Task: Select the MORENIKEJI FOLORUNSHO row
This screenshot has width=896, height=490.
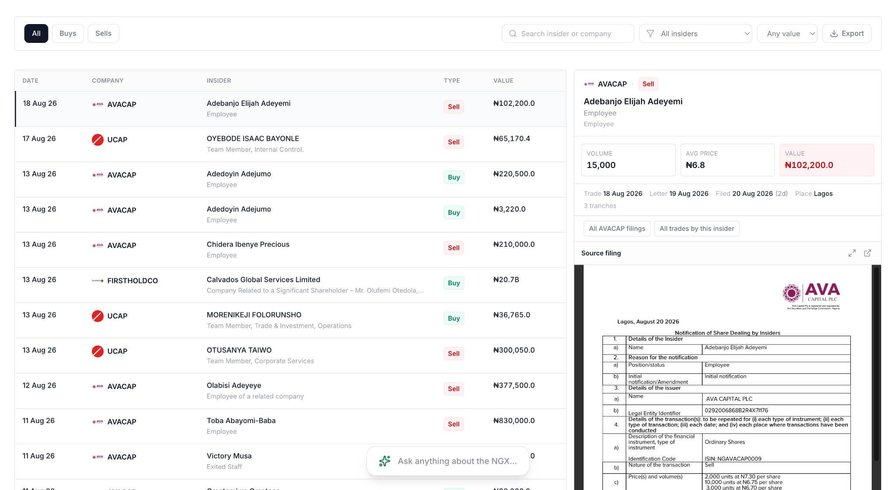Action: click(290, 321)
